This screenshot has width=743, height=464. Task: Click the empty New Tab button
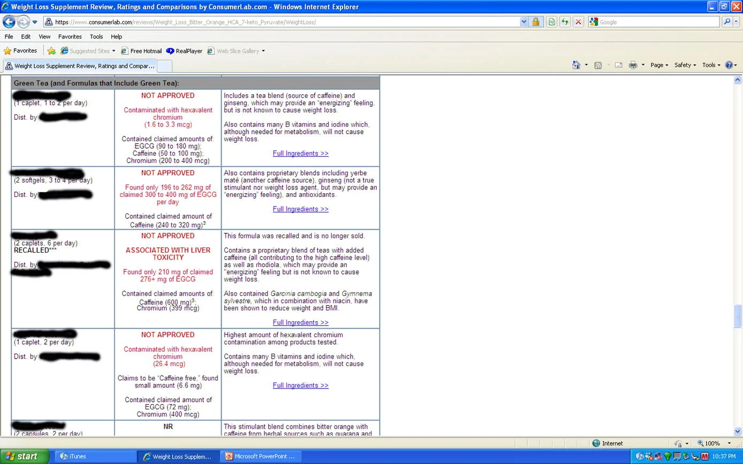(x=165, y=66)
